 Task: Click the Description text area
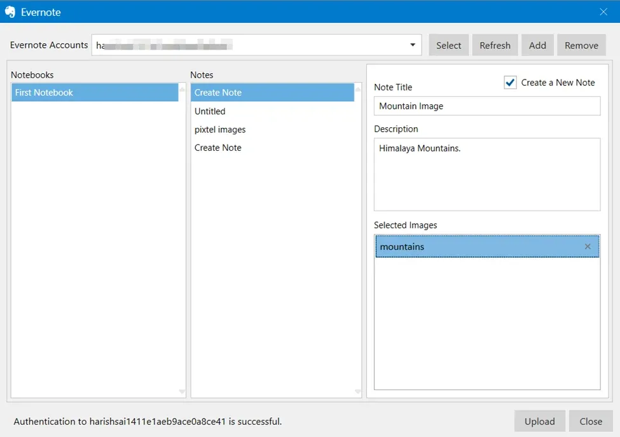point(486,174)
